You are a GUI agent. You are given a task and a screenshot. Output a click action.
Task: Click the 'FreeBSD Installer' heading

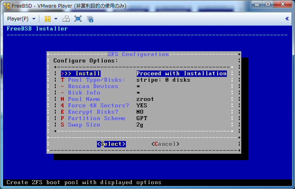[37, 28]
